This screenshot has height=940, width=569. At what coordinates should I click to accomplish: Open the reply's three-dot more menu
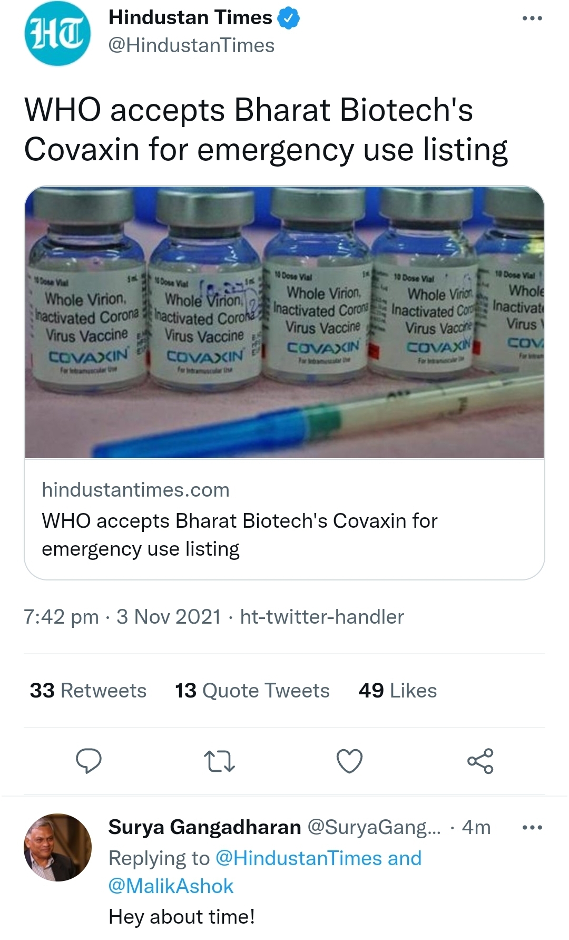[x=532, y=828]
